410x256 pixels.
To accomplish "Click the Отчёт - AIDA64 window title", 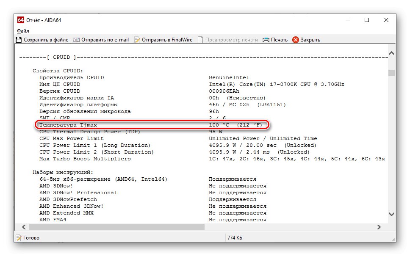I will (x=44, y=20).
